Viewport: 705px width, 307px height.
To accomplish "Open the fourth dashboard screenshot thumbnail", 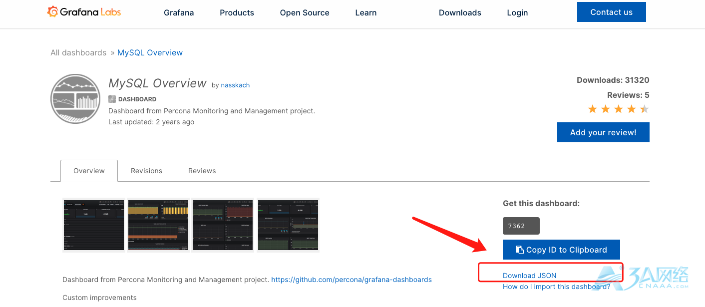I will point(288,225).
